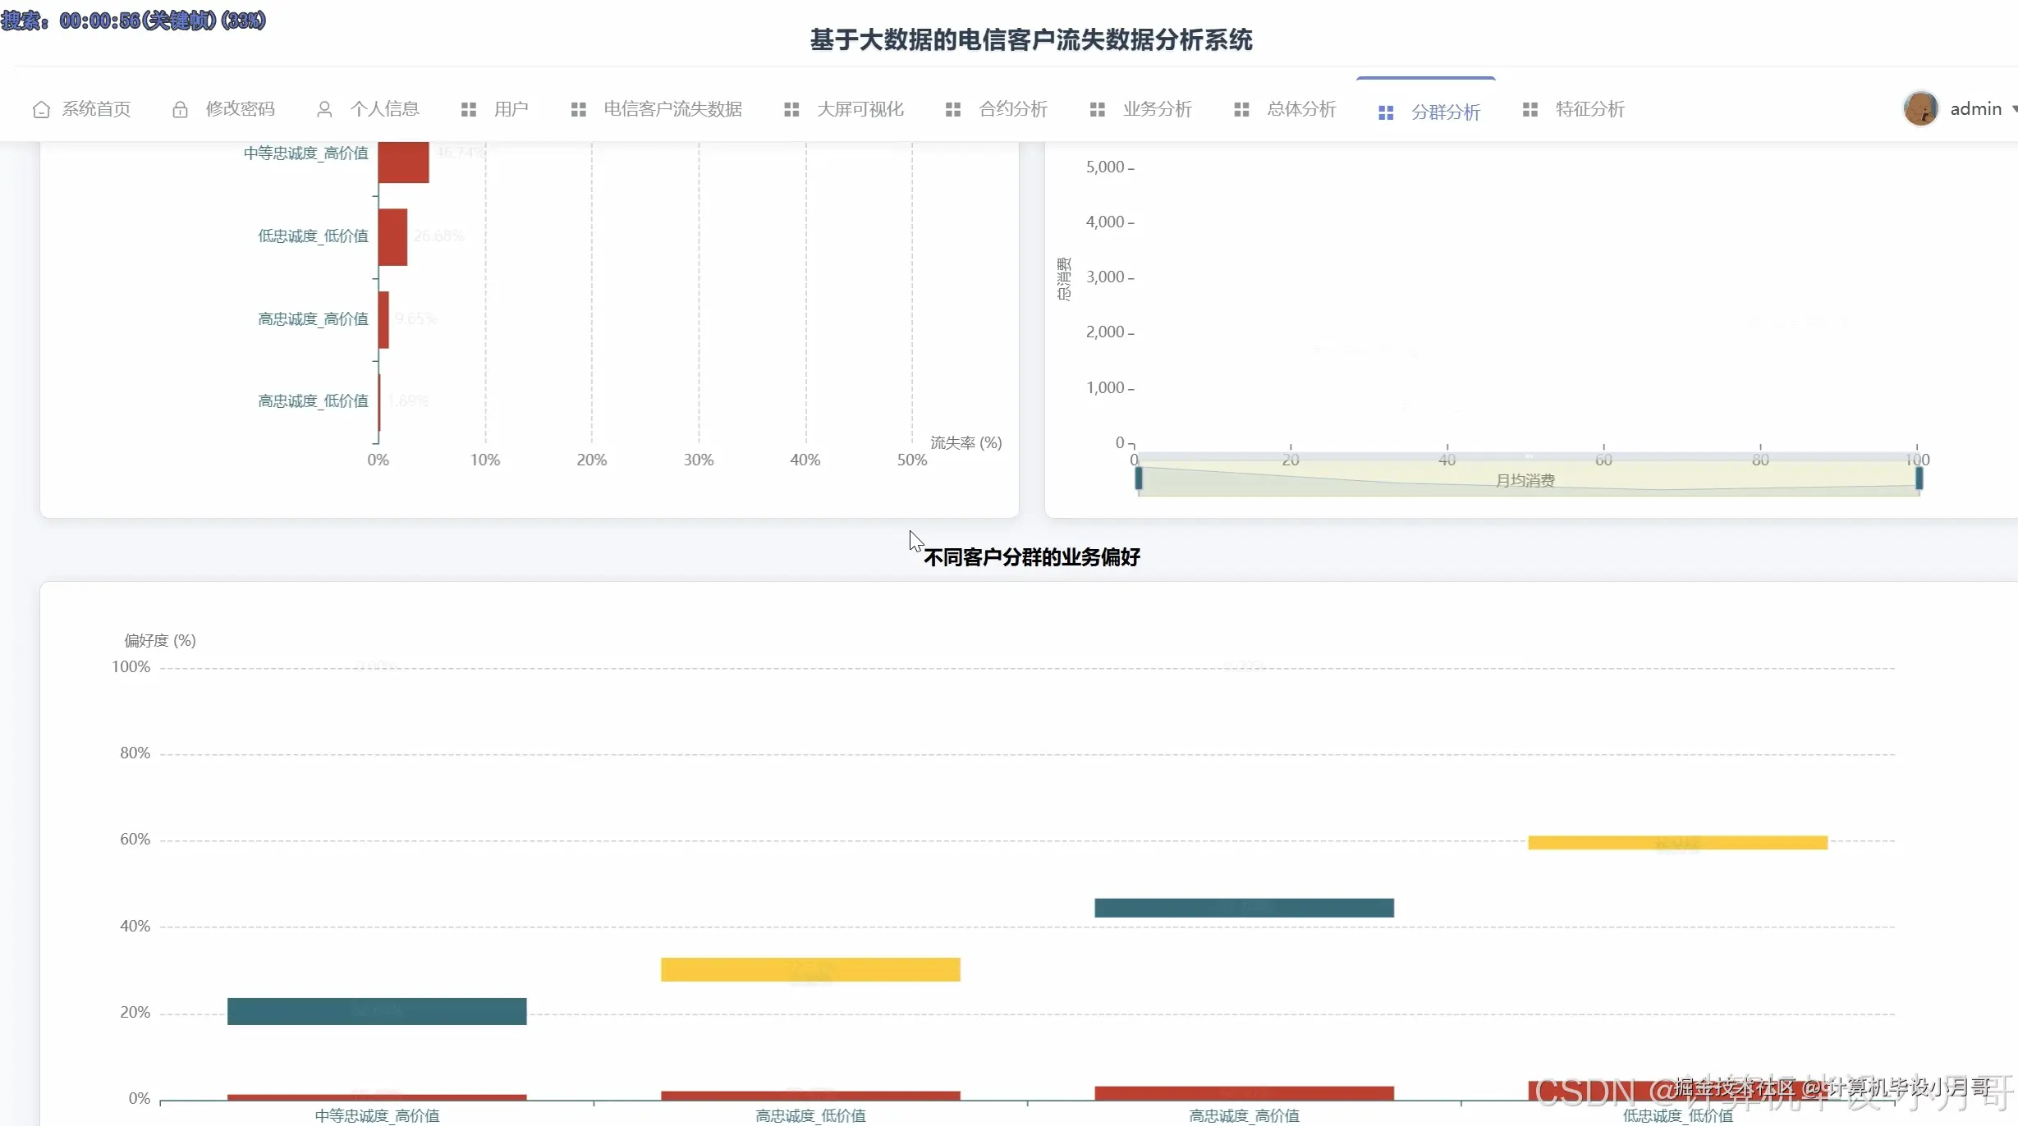Click the admin avatar picture
The image size is (2018, 1126).
point(1920,108)
